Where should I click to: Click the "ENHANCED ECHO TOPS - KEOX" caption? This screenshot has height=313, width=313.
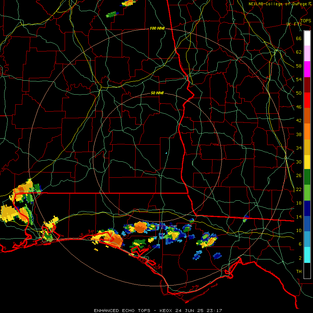(x=134, y=311)
